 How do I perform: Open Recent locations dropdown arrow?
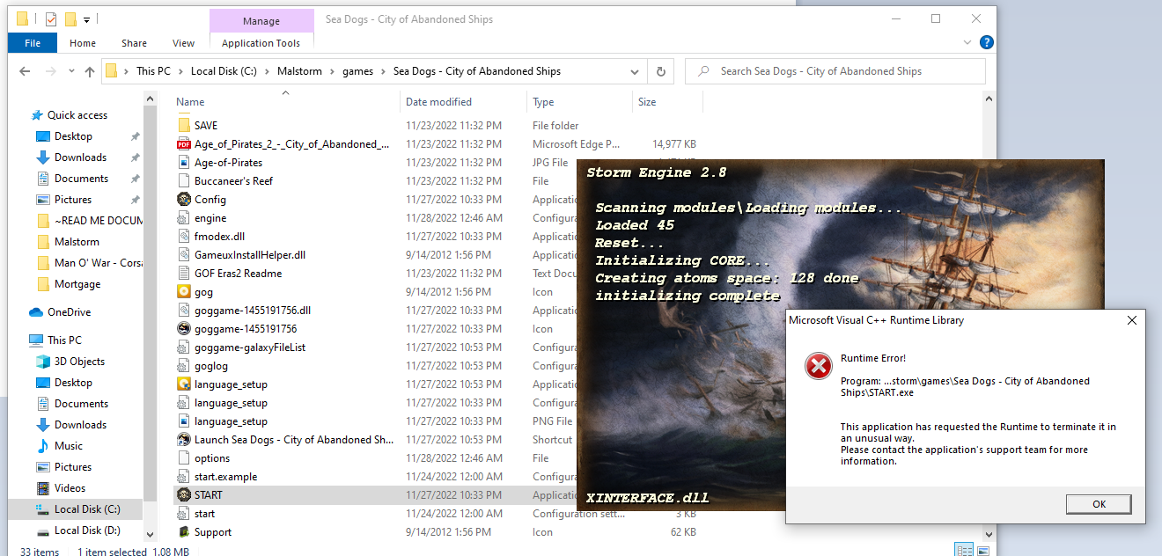pyautogui.click(x=72, y=72)
